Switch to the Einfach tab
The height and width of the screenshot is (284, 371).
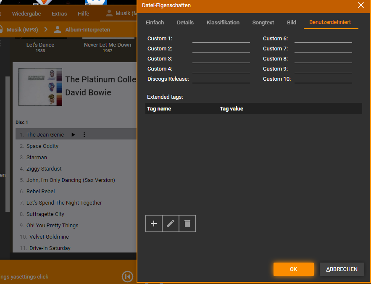tap(155, 23)
